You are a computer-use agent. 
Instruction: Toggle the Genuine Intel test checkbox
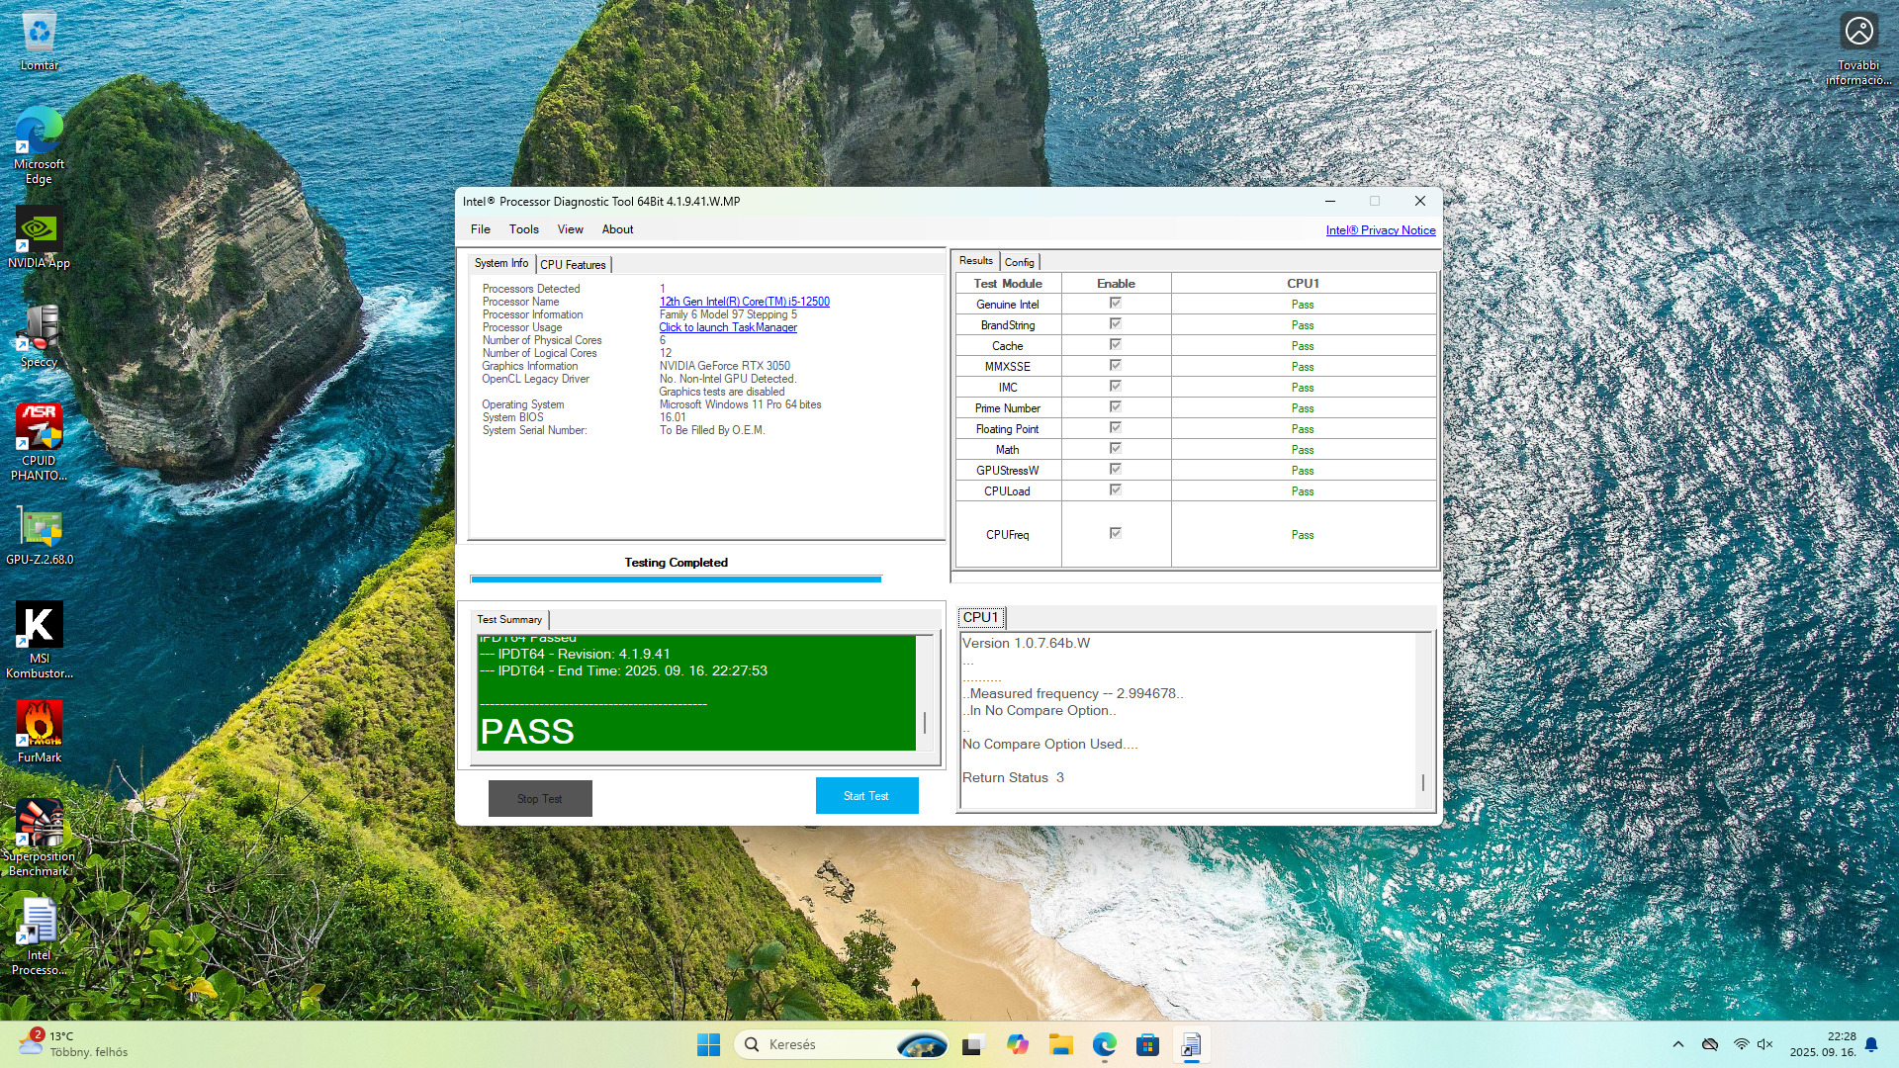coord(1115,304)
